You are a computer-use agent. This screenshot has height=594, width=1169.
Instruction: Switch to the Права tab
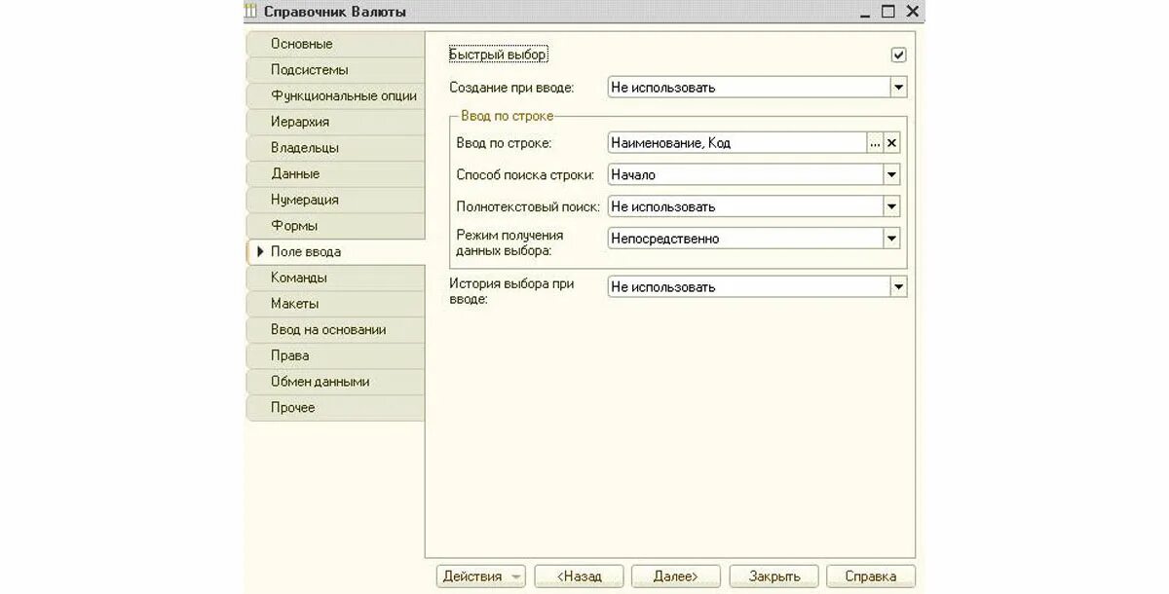coord(336,355)
